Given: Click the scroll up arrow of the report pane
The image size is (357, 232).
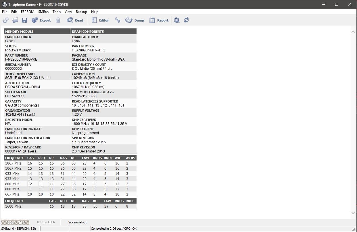Looking at the screenshot, I should pyautogui.click(x=353, y=32).
